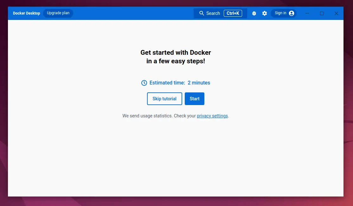
Task: Minimize the Docker Desktop window
Action: pos(307,13)
